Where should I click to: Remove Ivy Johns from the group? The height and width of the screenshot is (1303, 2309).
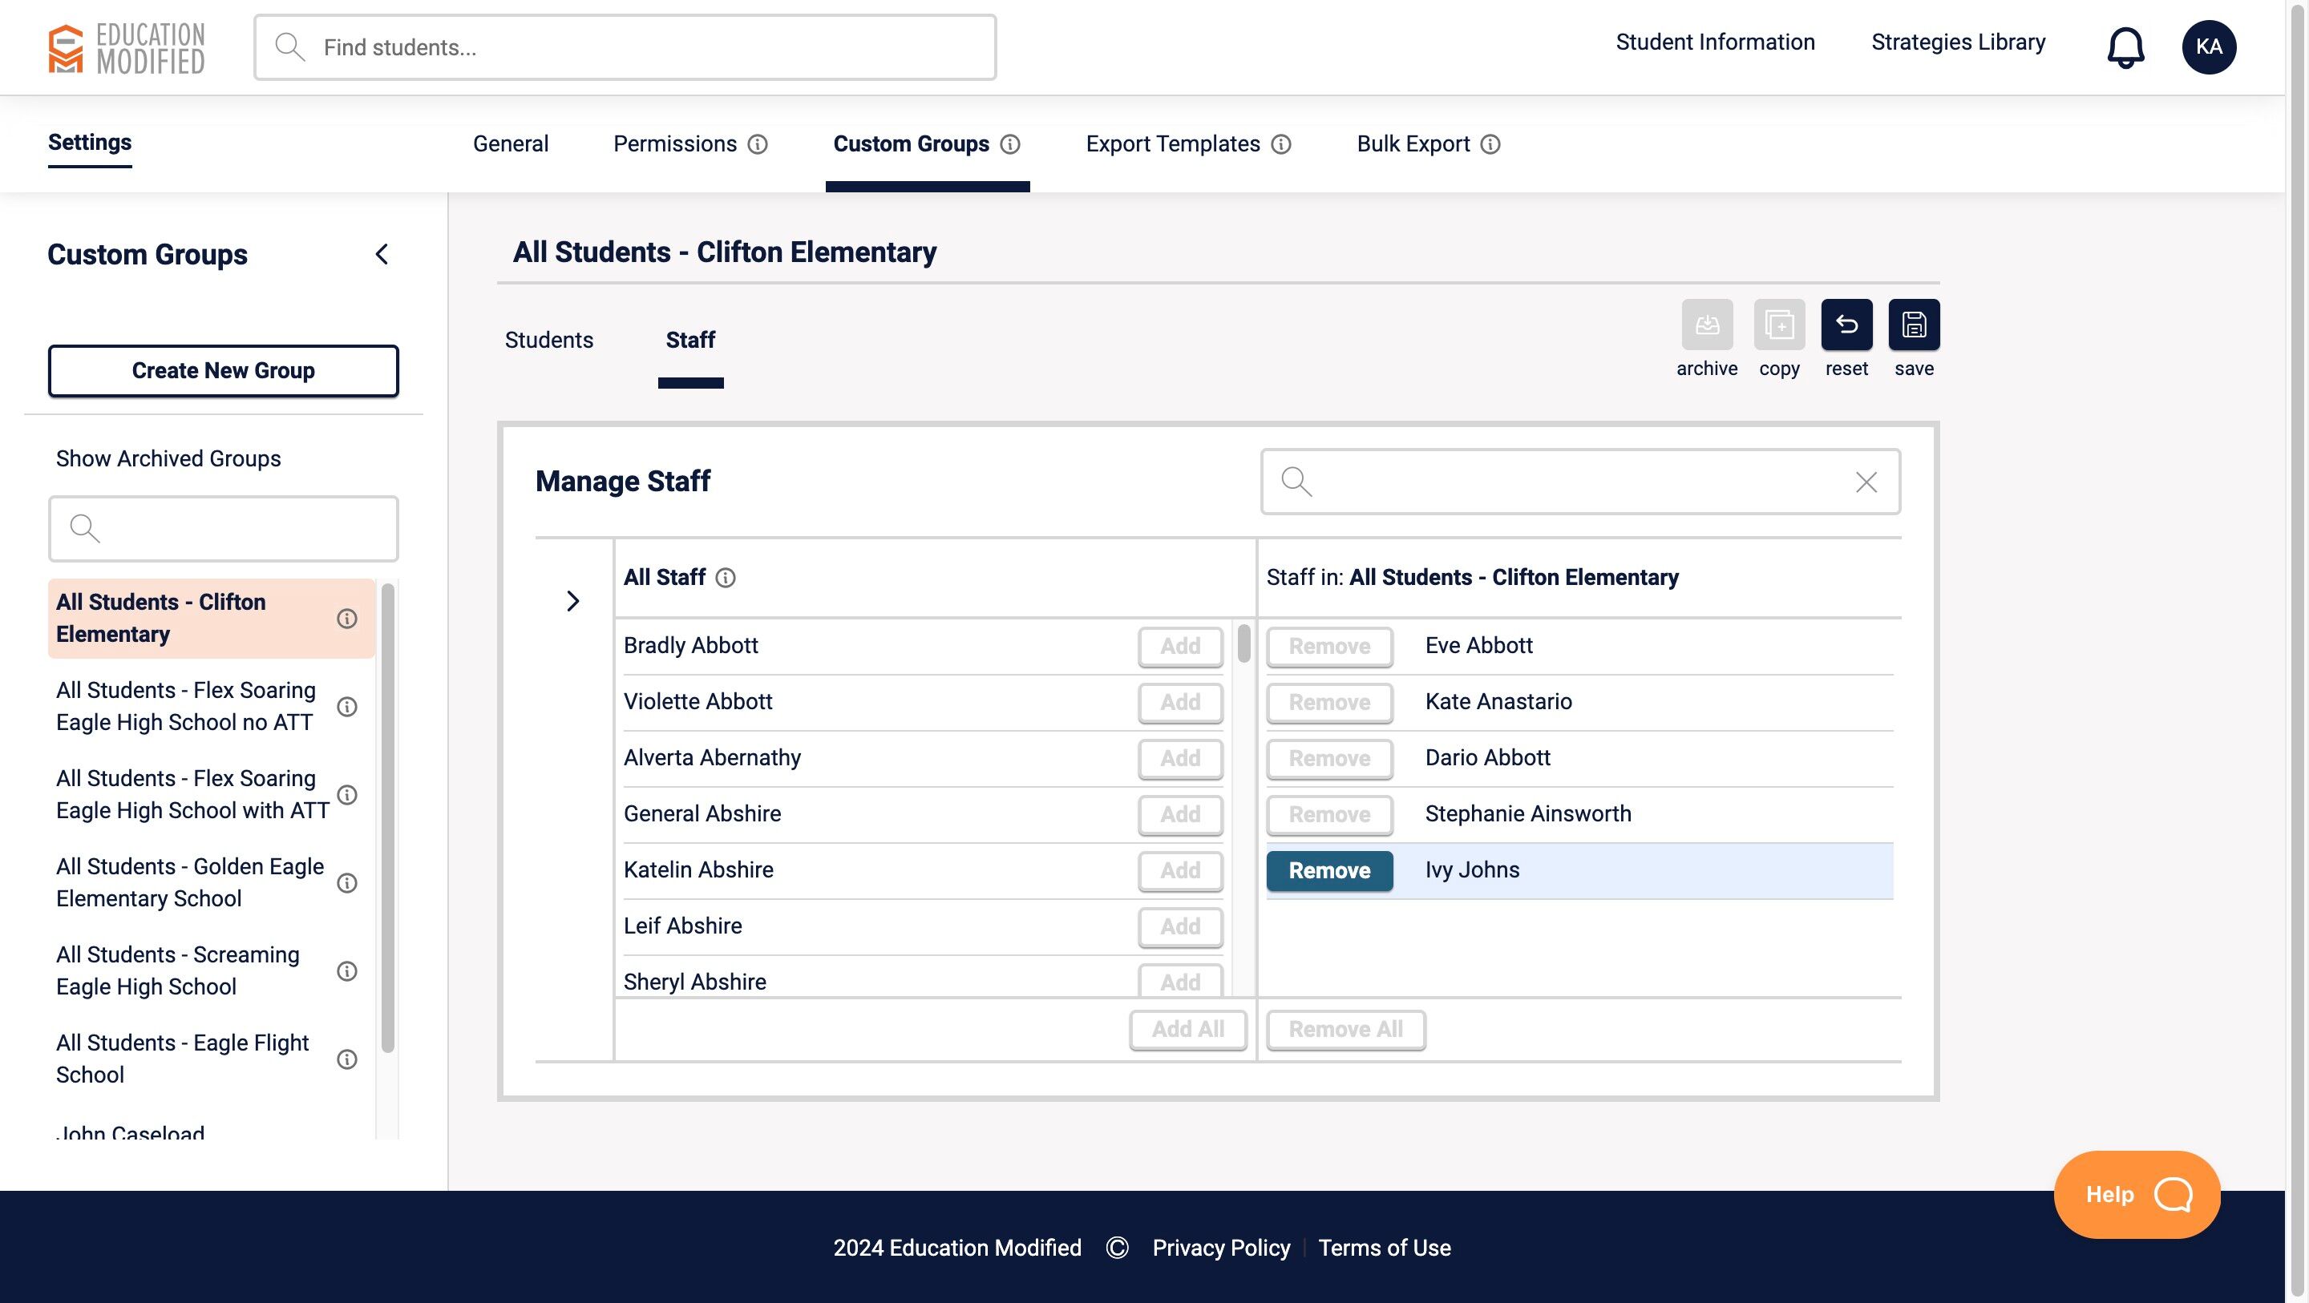tap(1328, 870)
